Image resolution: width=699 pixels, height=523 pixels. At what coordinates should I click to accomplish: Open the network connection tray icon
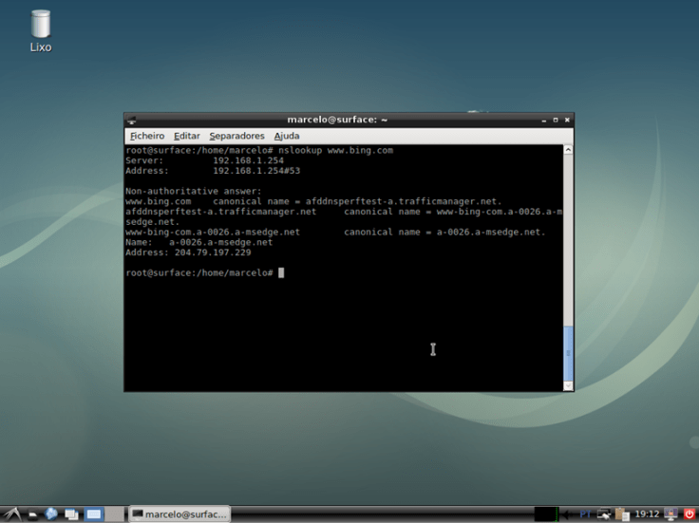tap(603, 514)
